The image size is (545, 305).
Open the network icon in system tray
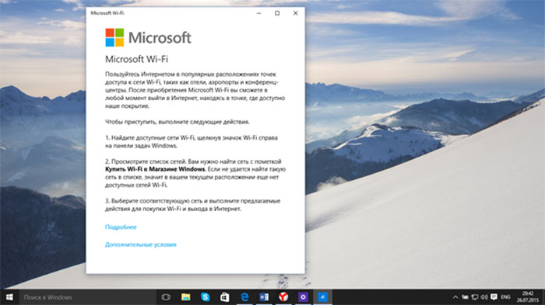[475, 297]
